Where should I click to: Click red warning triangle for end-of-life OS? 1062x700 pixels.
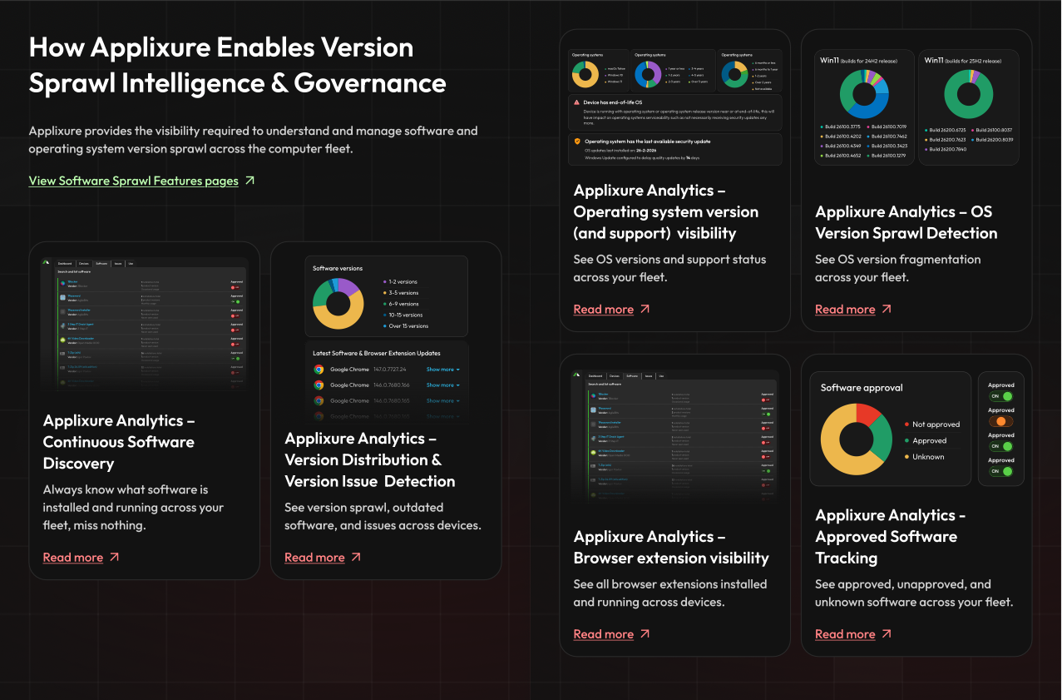(x=577, y=102)
